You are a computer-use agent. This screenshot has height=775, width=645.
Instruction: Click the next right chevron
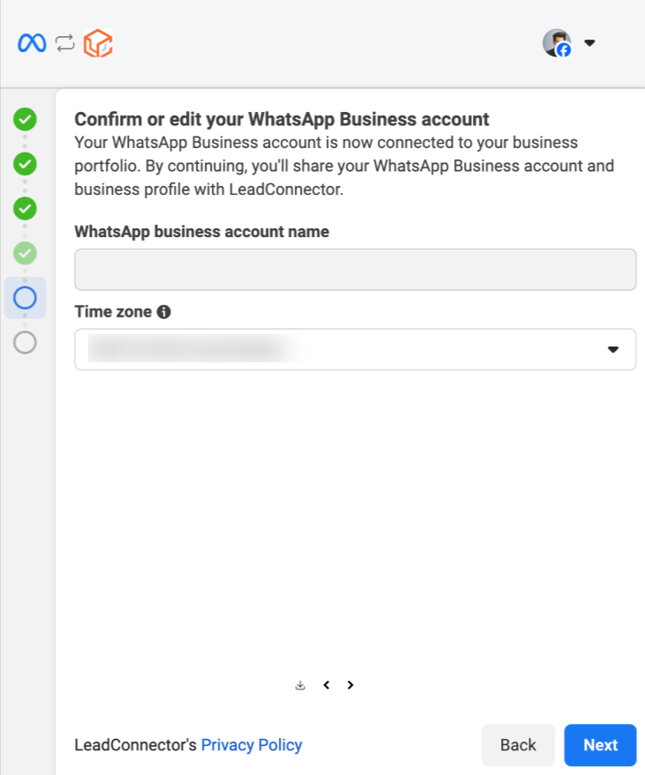pyautogui.click(x=350, y=685)
